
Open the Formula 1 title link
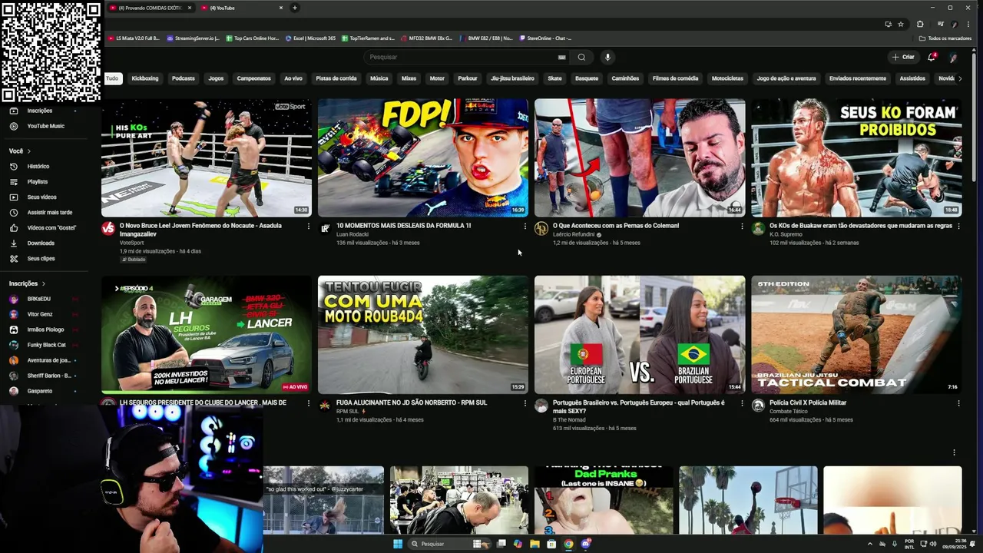403,226
